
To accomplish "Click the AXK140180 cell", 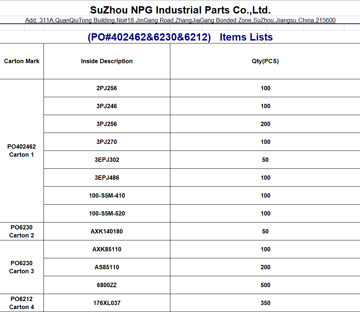I will click(107, 231).
